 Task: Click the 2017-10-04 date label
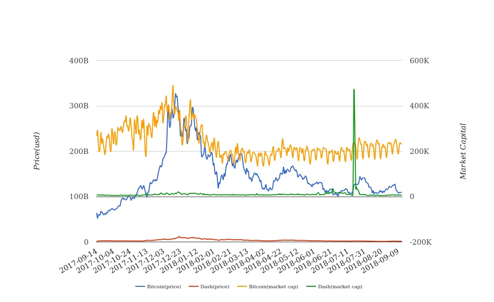click(96, 260)
